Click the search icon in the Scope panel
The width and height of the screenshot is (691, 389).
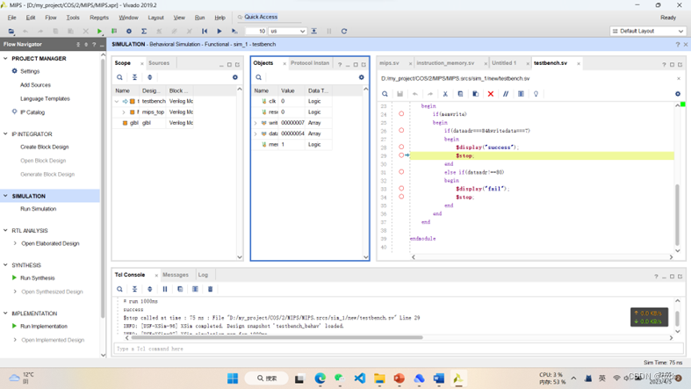[119, 77]
